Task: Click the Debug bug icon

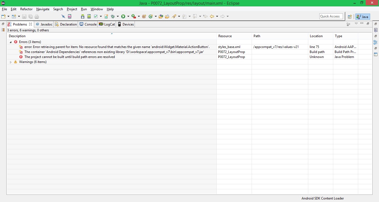Action: [x=113, y=16]
